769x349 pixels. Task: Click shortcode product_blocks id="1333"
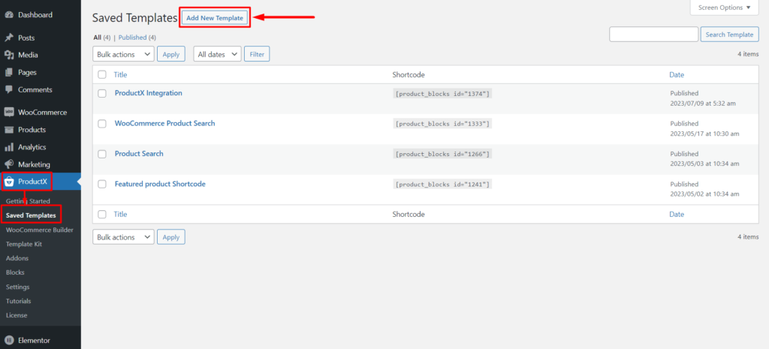coord(442,124)
